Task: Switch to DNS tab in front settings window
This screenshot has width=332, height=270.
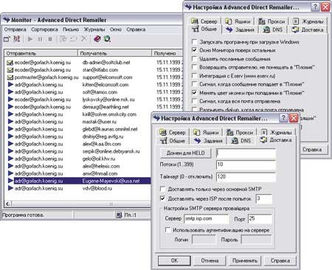Action: point(241,141)
